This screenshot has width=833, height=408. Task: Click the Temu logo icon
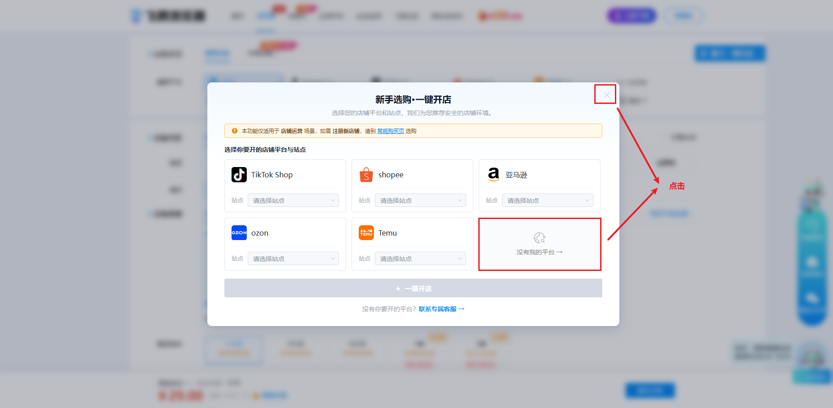[366, 233]
